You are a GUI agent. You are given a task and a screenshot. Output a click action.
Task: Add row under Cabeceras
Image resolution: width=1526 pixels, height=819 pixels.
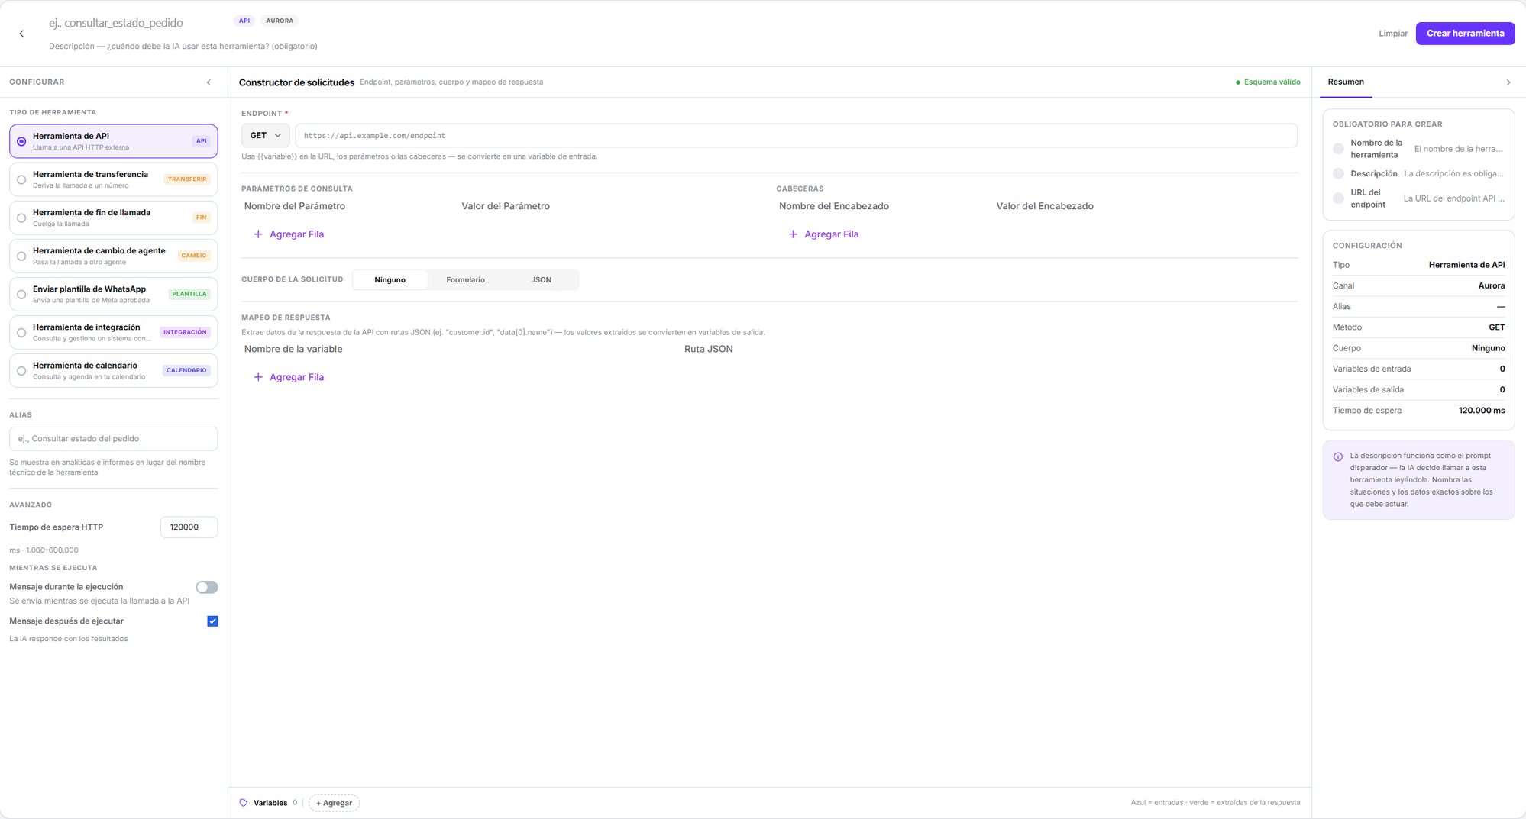coord(823,234)
